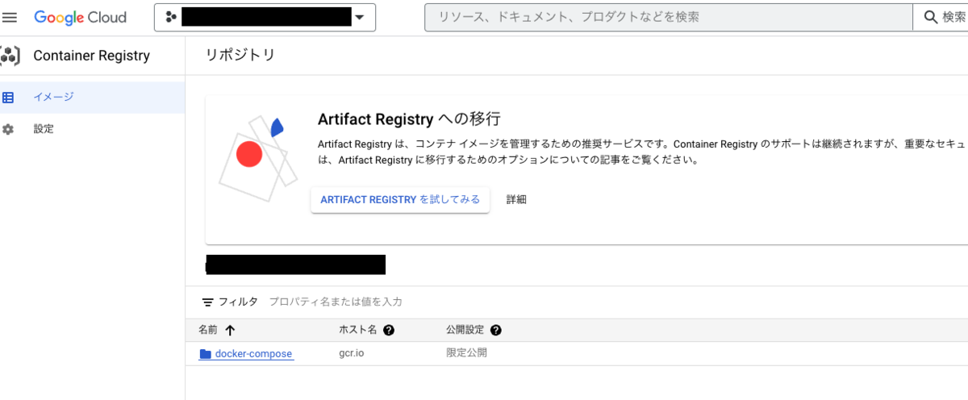The height and width of the screenshot is (400, 968).
Task: Click the project selector hexagon icon
Action: tap(170, 17)
